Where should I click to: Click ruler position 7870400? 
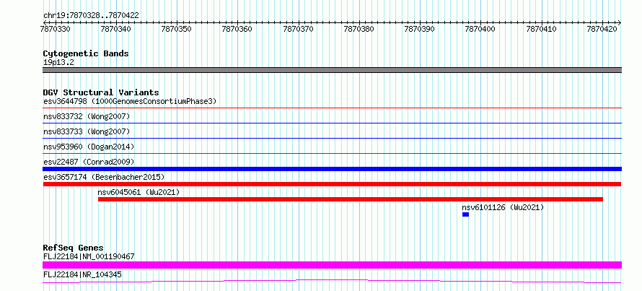(x=480, y=29)
